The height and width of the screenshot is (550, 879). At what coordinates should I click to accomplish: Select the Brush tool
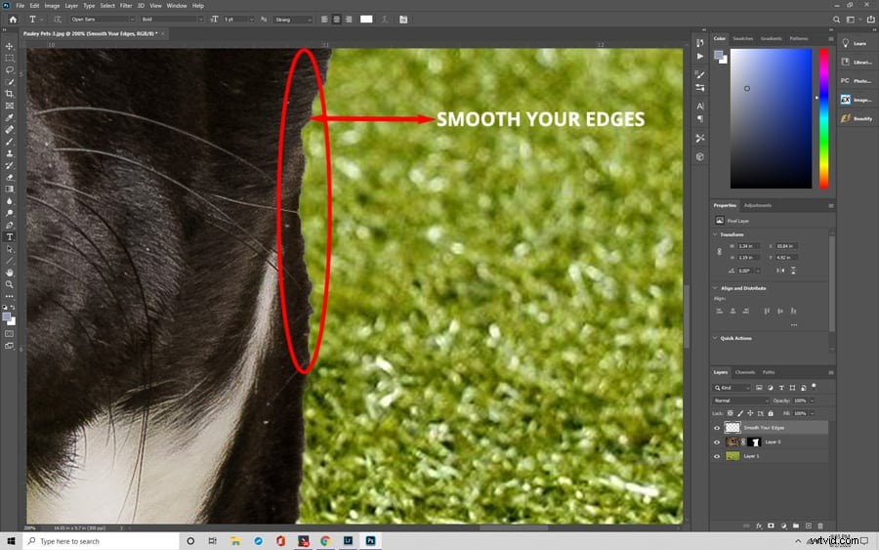point(10,142)
